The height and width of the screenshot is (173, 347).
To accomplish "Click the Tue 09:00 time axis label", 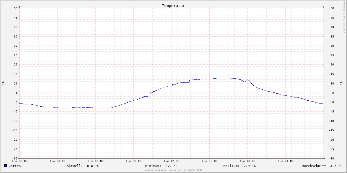I will [134, 161].
